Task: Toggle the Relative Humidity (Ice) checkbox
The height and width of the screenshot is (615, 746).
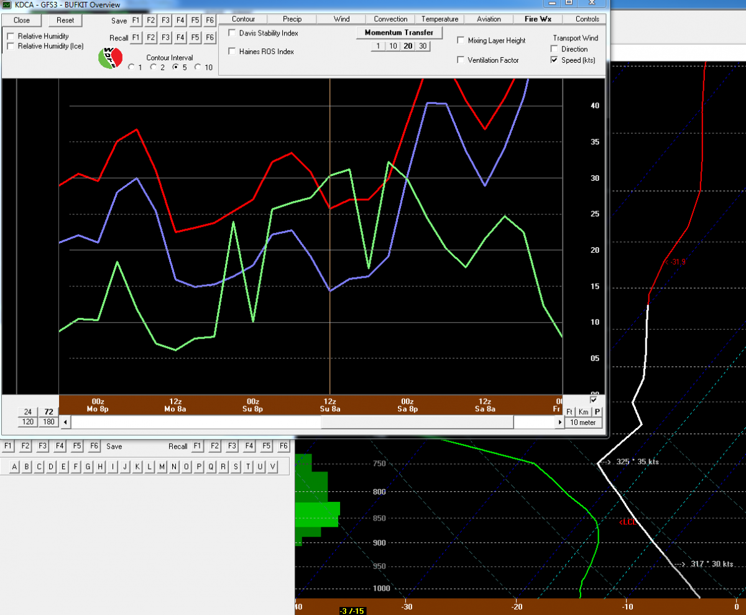Action: [x=11, y=46]
